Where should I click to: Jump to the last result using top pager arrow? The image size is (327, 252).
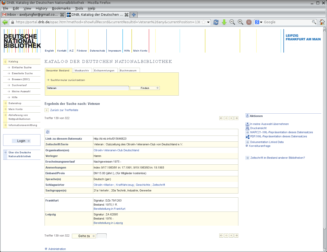[x=236, y=118]
